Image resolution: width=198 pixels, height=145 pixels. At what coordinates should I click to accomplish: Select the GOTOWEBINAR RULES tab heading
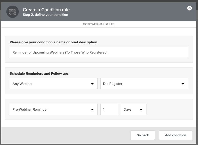(x=99, y=24)
